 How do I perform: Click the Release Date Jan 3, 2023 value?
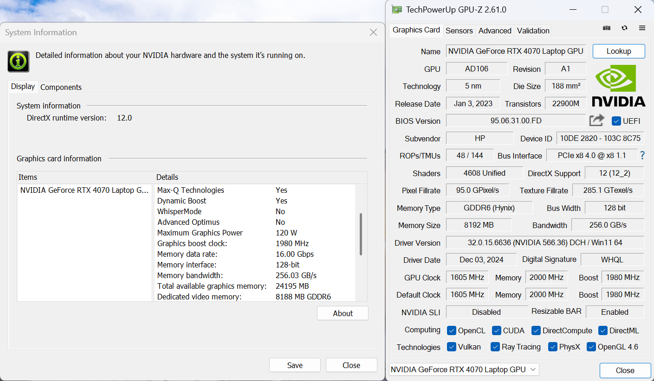click(x=473, y=103)
